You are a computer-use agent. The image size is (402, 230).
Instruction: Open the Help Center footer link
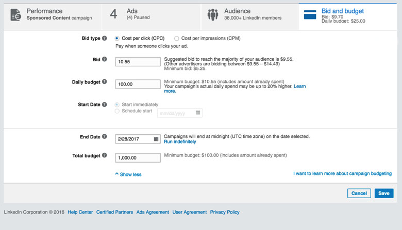pyautogui.click(x=80, y=212)
